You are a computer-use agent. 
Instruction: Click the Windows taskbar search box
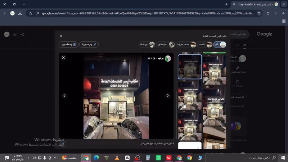[242, 158]
